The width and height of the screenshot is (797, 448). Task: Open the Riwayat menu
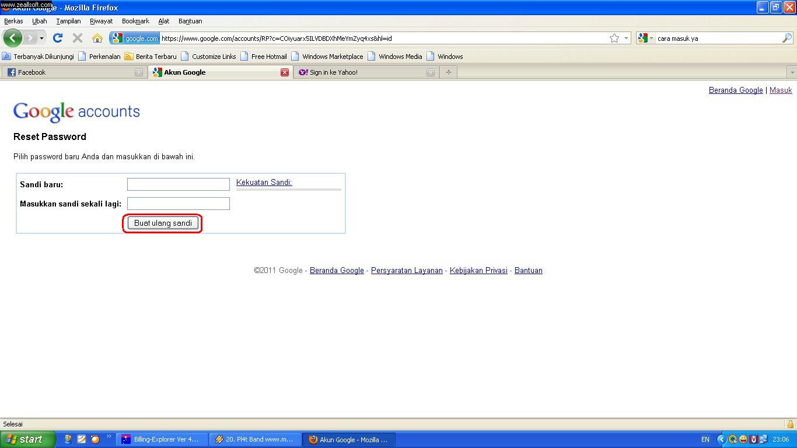(x=101, y=21)
